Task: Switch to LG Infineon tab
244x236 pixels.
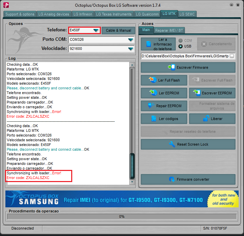Action: click(x=83, y=14)
